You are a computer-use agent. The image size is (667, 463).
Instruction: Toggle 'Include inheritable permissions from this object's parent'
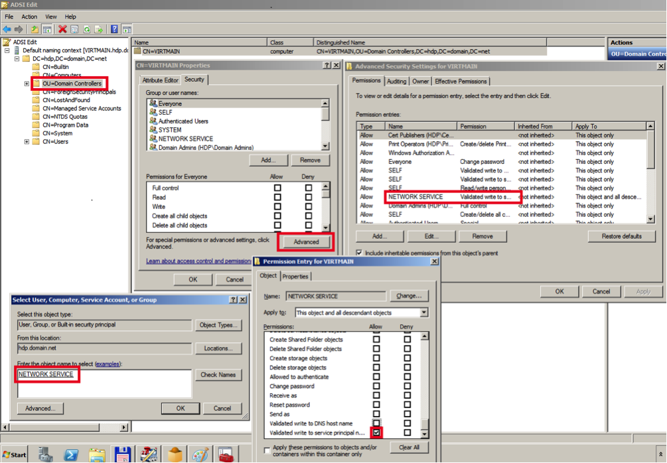tap(359, 253)
